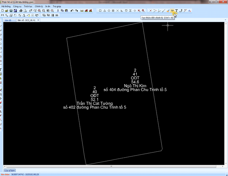Screen dimensions: 228x176
Task: Click the open folder icon
Action: pos(7,11)
